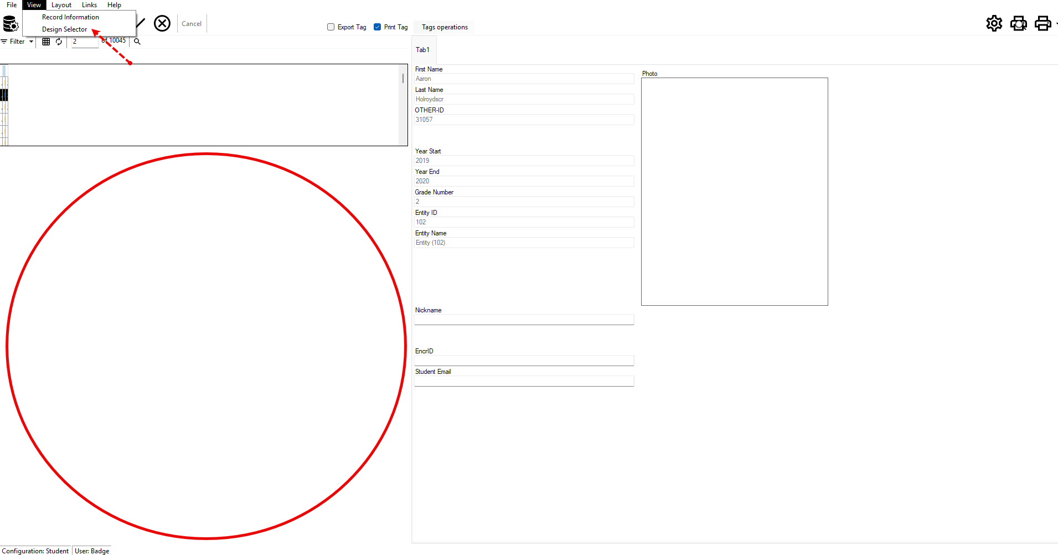Switch to grid view using the table icon

pyautogui.click(x=46, y=41)
